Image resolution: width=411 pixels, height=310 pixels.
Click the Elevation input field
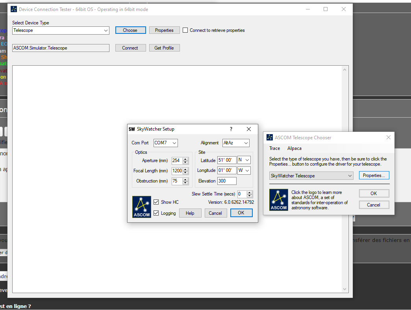click(x=227, y=181)
